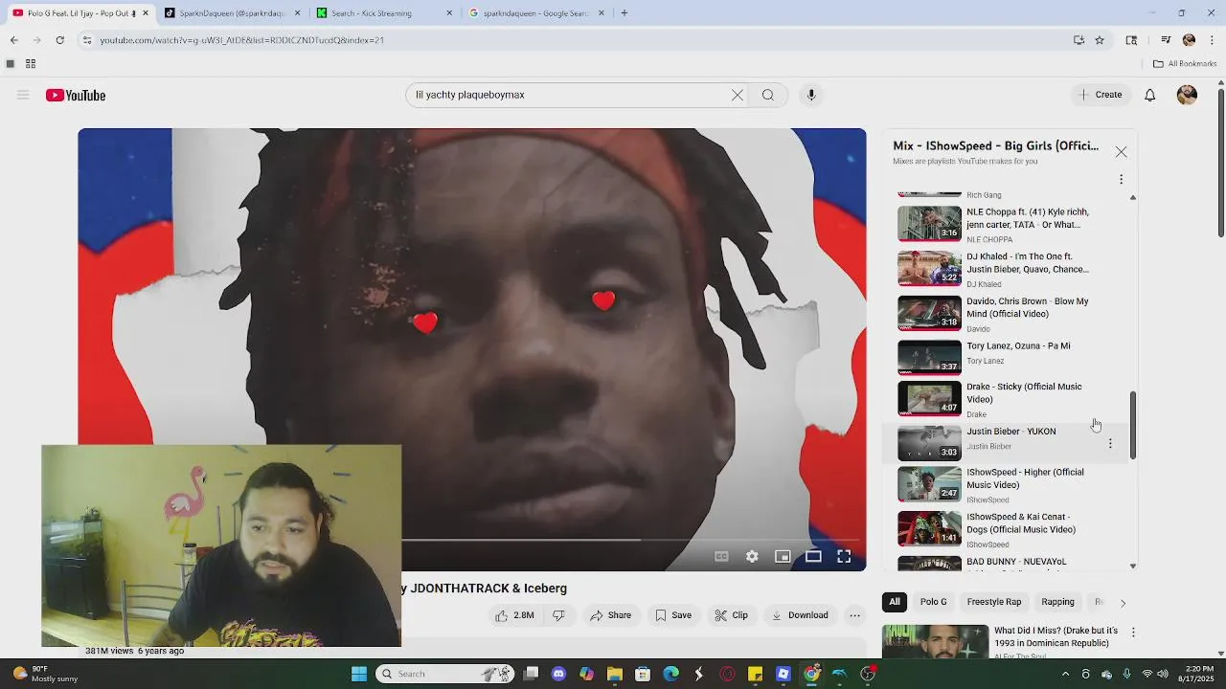Screen dimensions: 1226x689
Task: Click the browser address bar URL
Action: point(242,40)
